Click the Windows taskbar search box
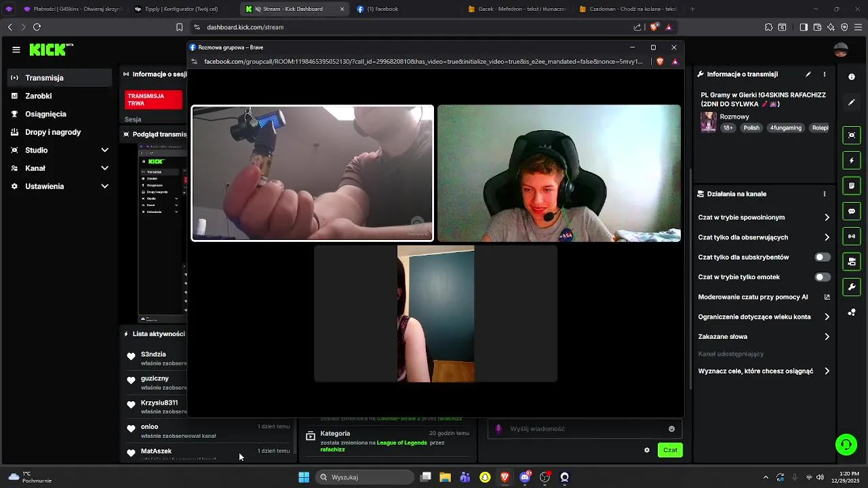 pos(366,477)
